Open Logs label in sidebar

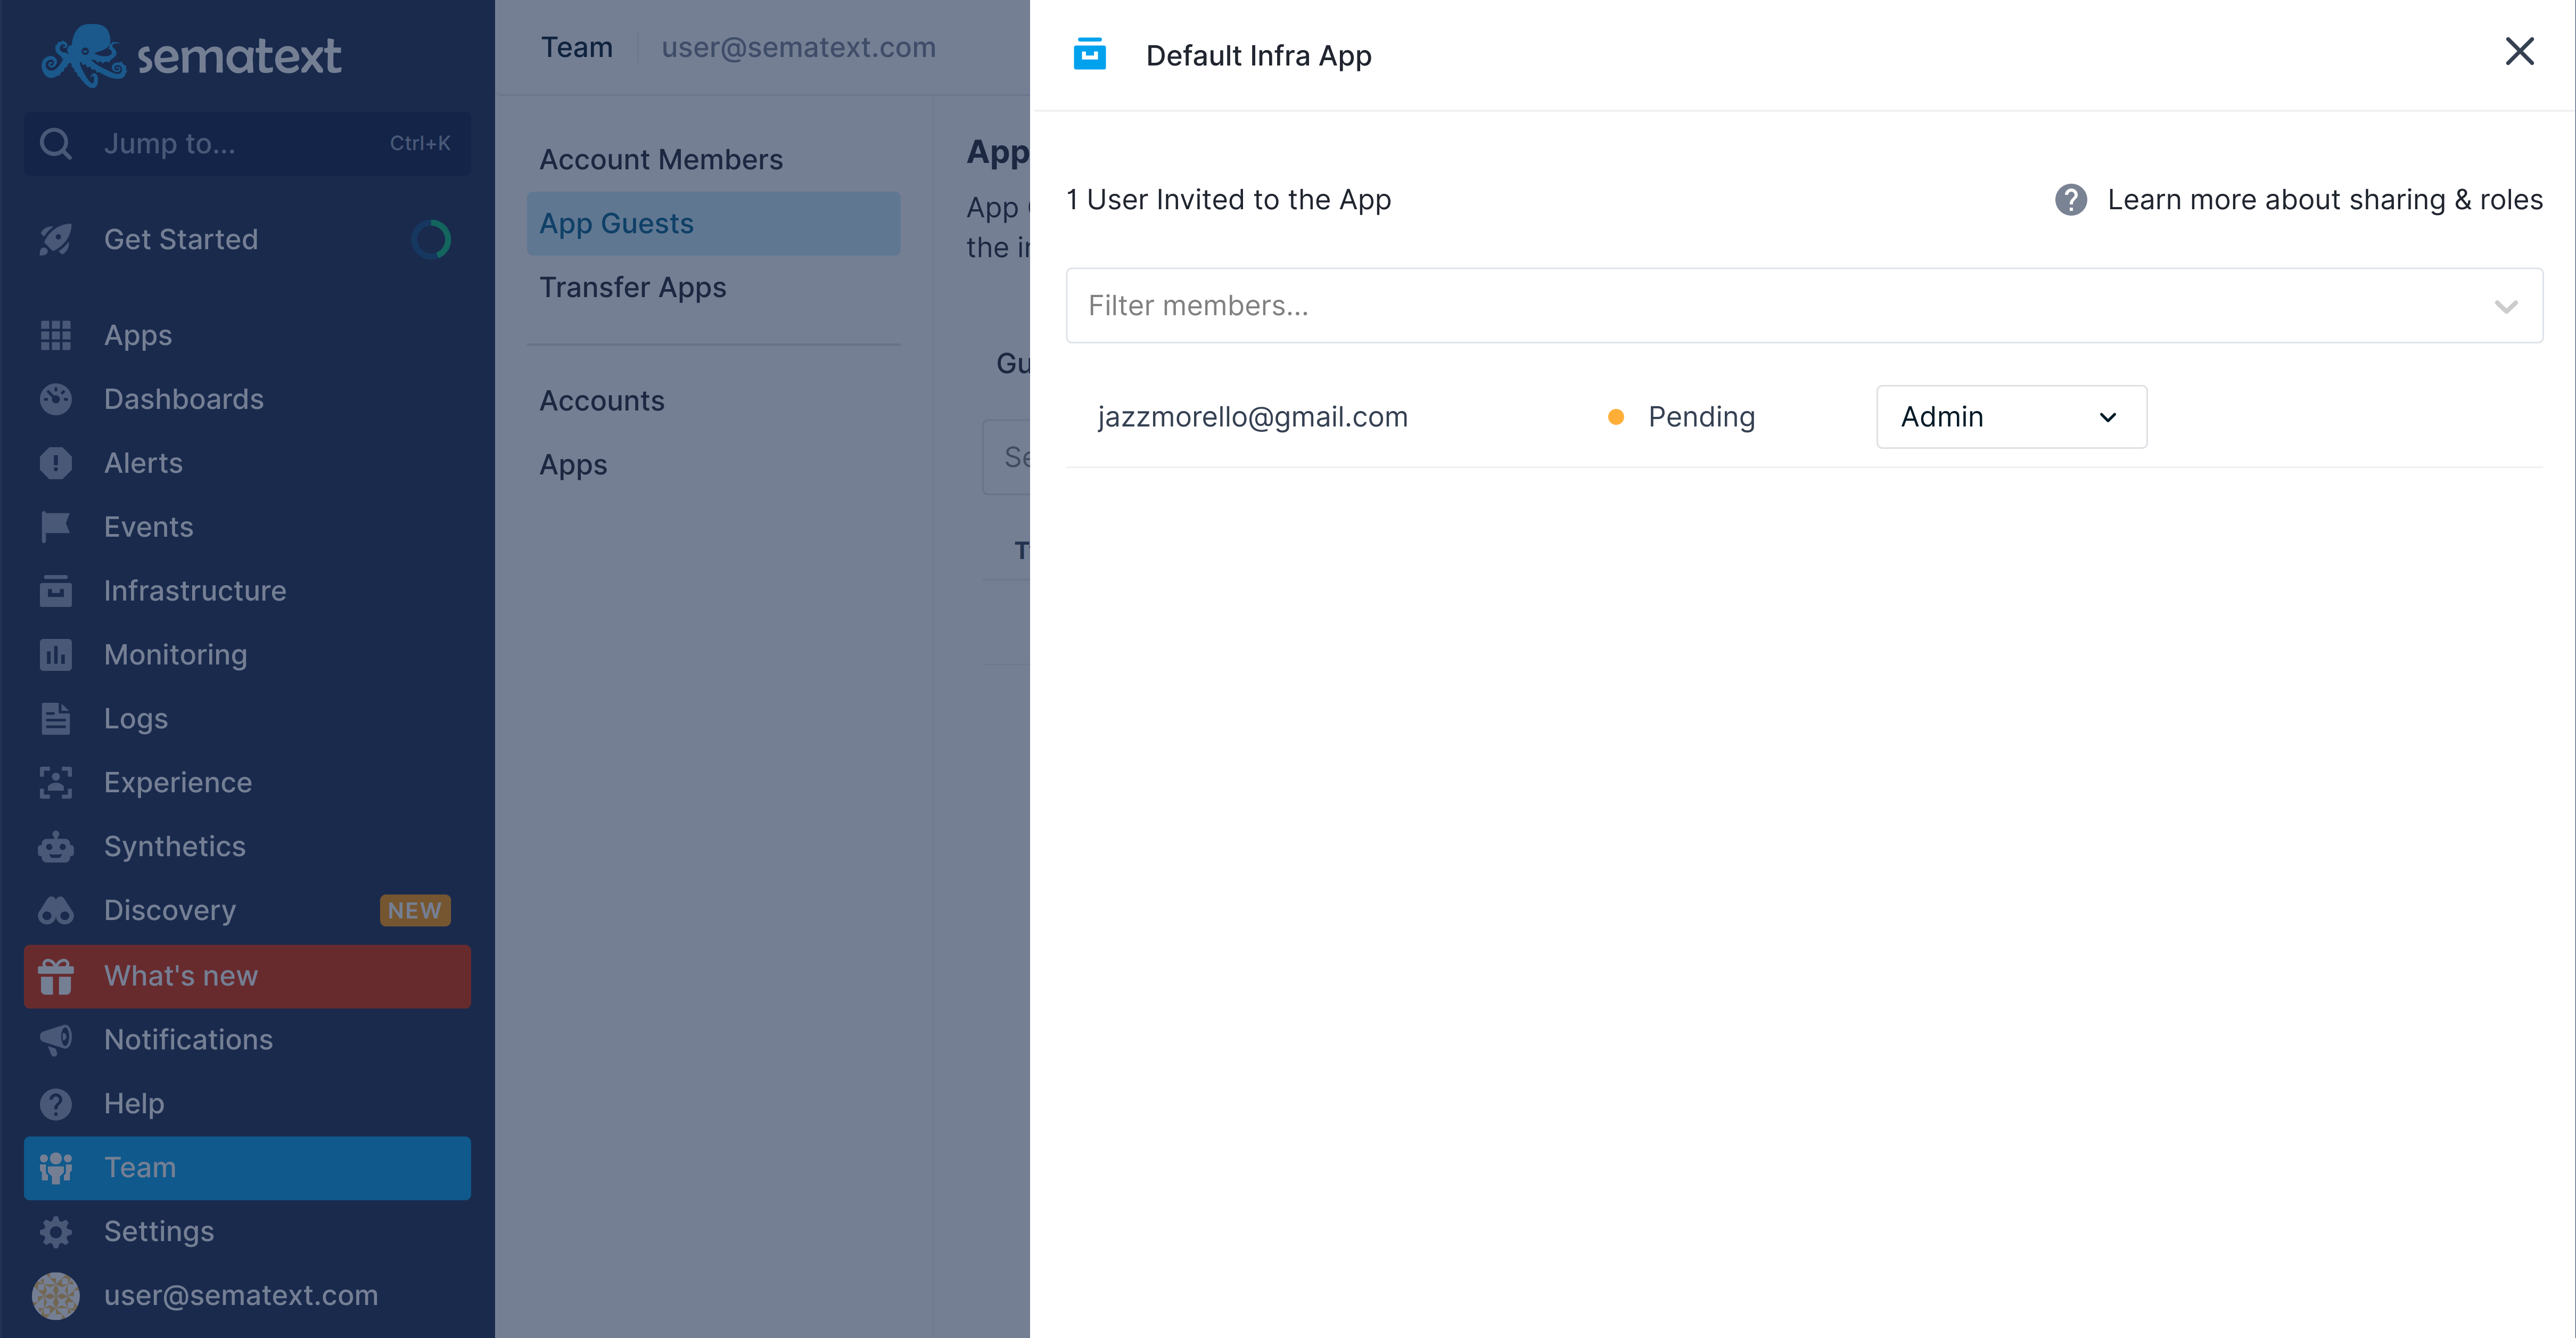coord(135,719)
